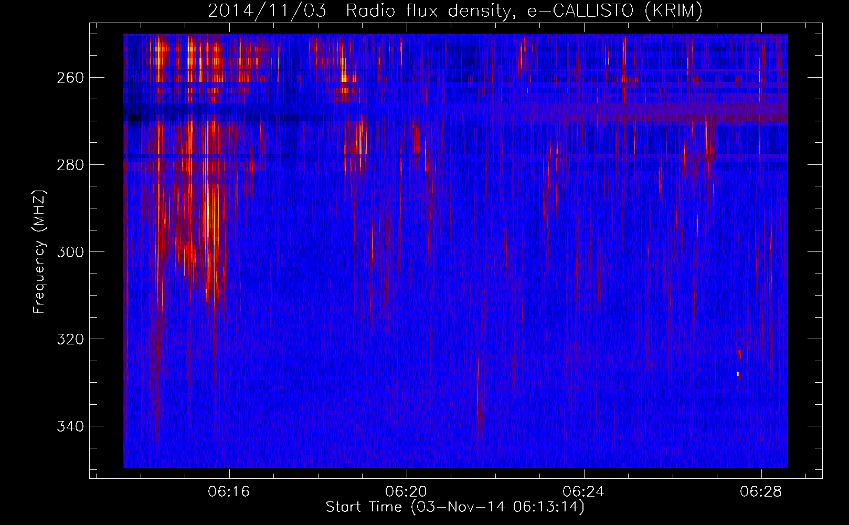Viewport: 849px width, 525px height.
Task: Click the 300 frequency tick label
Action: click(71, 252)
